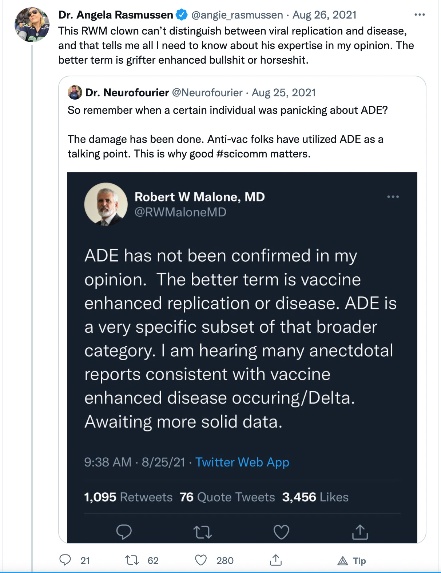
Task: Click the retweet arrows inside Malone's screenshot
Action: (x=202, y=532)
